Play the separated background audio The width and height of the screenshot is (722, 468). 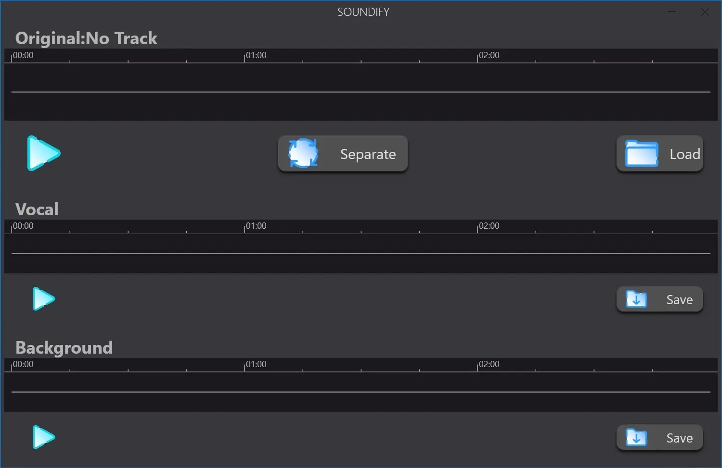click(43, 437)
